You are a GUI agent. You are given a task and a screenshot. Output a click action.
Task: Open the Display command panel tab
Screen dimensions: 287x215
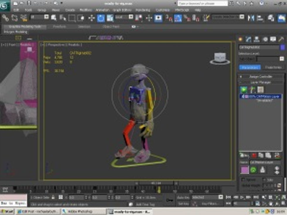tap(273, 39)
